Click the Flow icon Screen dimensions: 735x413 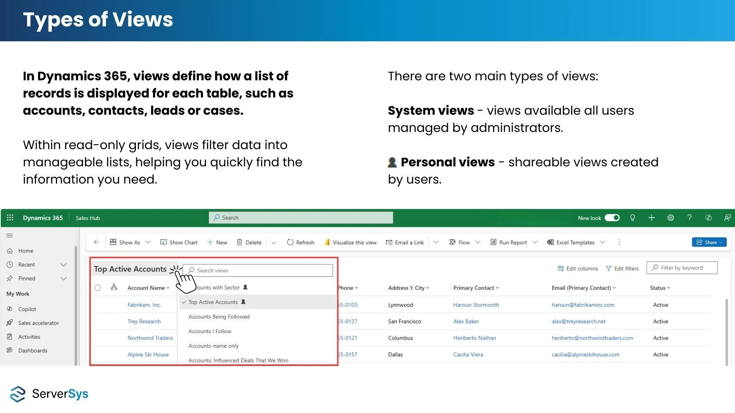pyautogui.click(x=452, y=242)
